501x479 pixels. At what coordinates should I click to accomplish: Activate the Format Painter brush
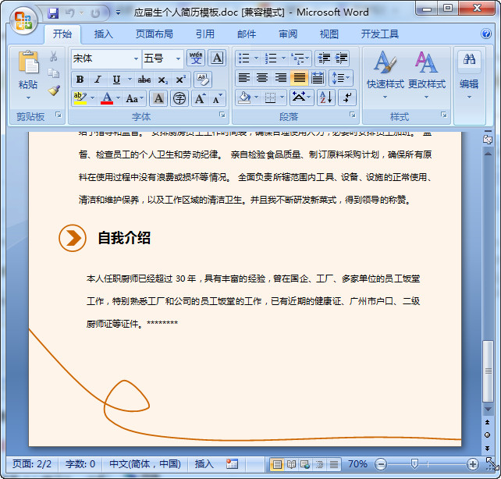pos(54,90)
